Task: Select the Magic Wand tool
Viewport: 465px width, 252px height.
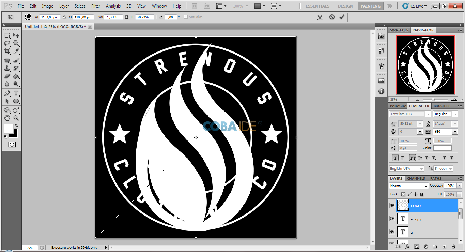Action: (x=16, y=43)
